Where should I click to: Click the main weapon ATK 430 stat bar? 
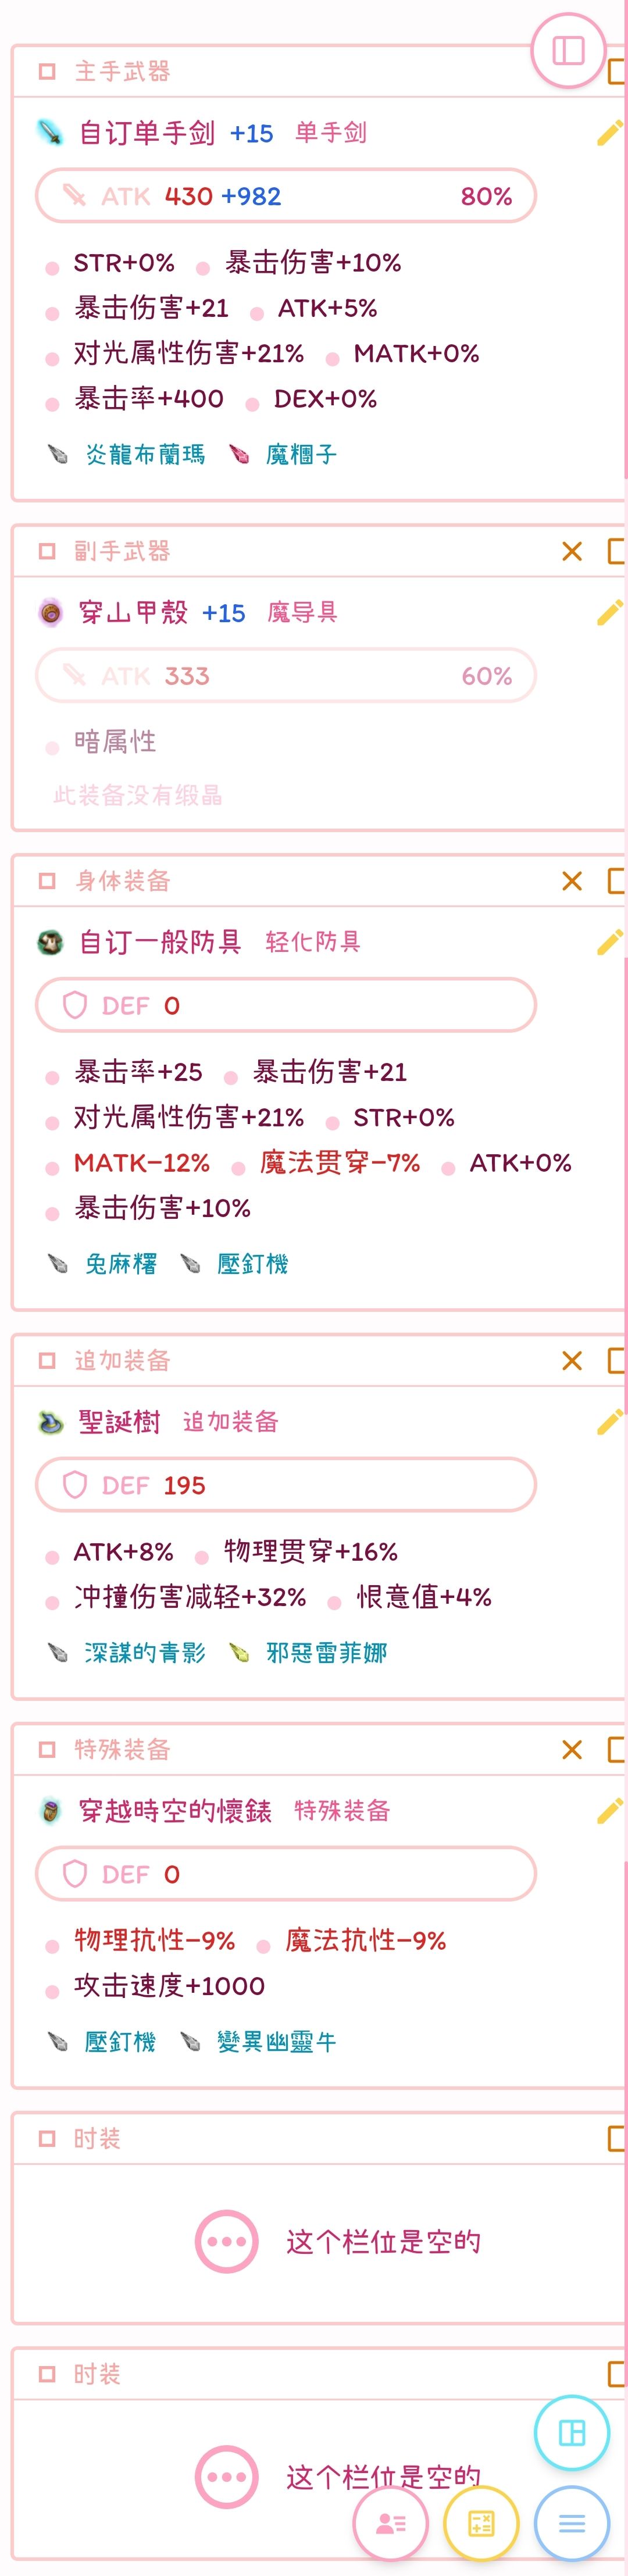click(x=286, y=196)
